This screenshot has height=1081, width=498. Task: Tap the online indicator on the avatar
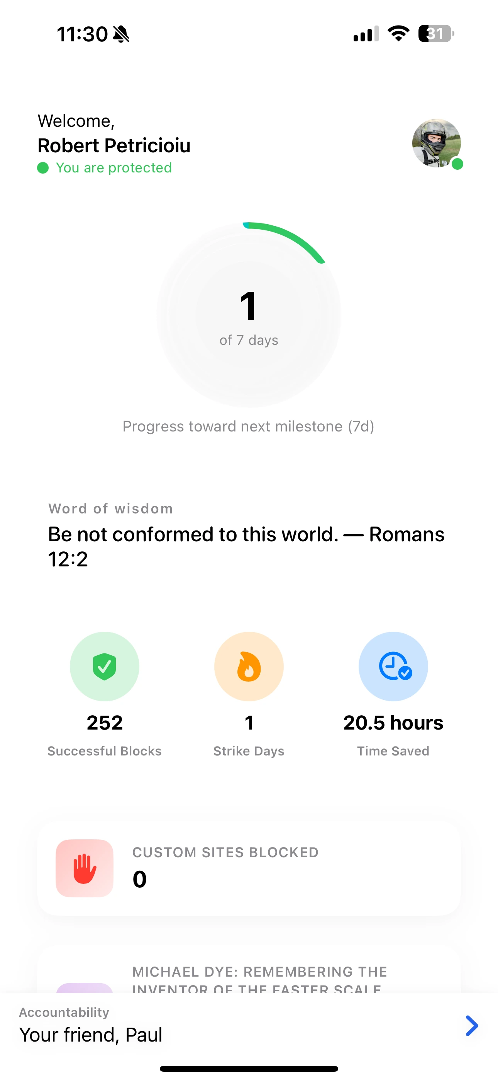point(457,164)
